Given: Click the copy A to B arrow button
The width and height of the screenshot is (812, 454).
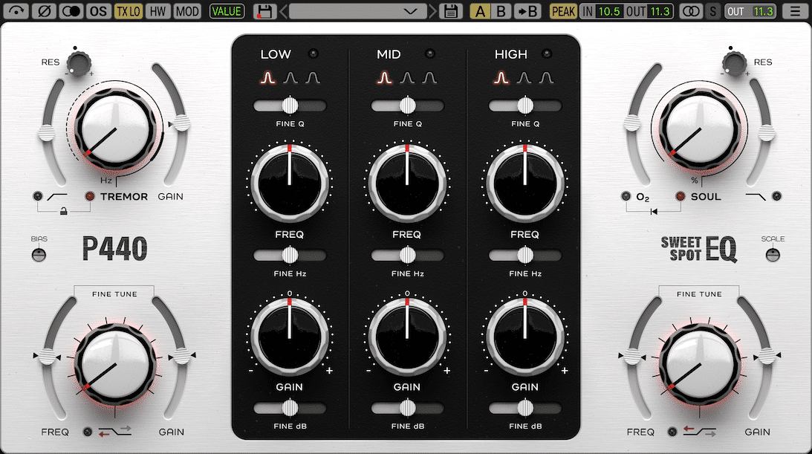Looking at the screenshot, I should point(527,11).
